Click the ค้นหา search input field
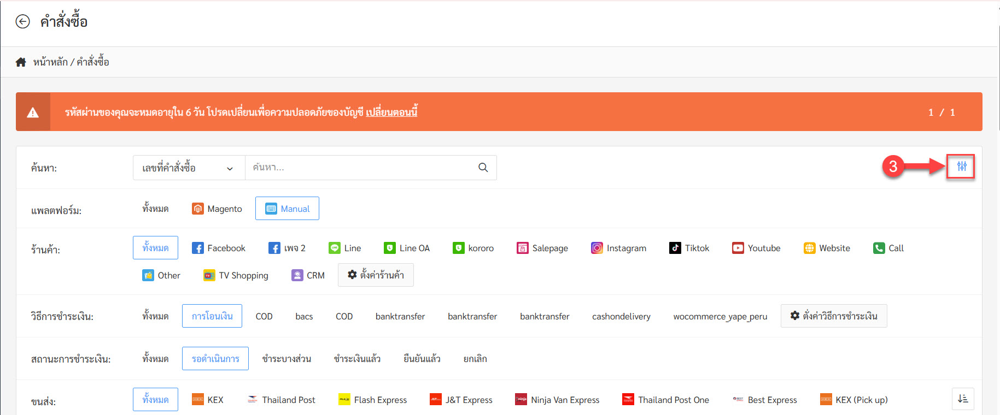This screenshot has height=415, width=1000. tap(361, 168)
